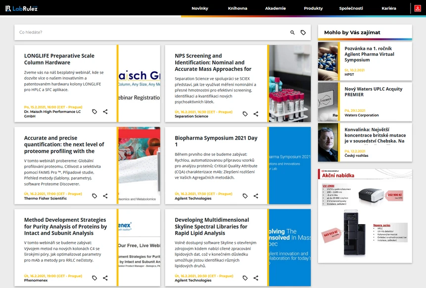Open Biopharma Symposium 2021 Day 1 title
This screenshot has height=288, width=426.
pyautogui.click(x=216, y=141)
